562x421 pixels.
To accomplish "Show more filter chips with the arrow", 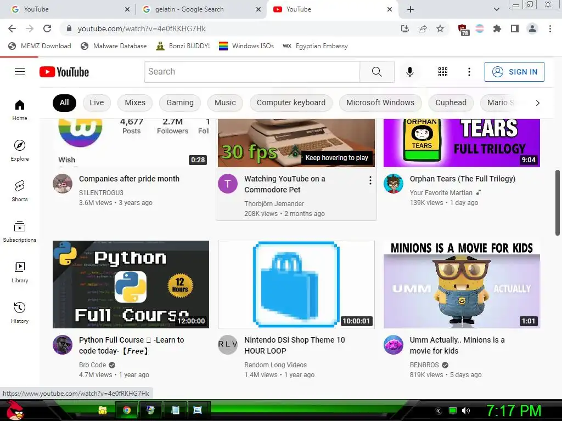I will point(537,103).
